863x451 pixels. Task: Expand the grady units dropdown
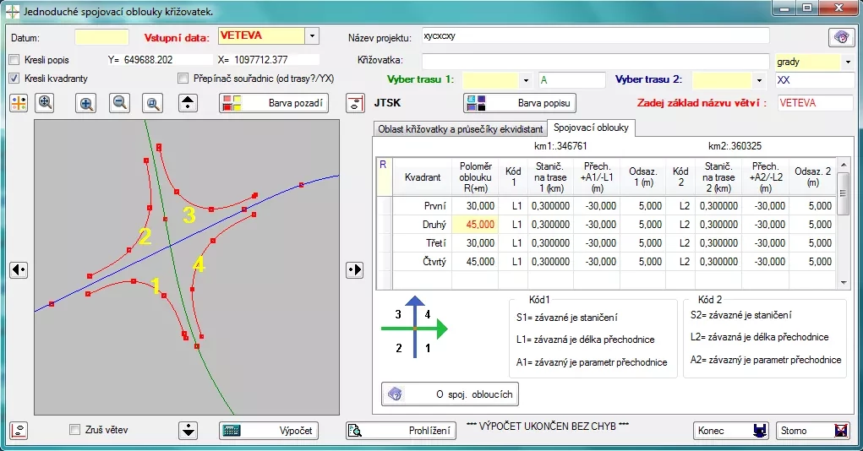click(x=848, y=62)
